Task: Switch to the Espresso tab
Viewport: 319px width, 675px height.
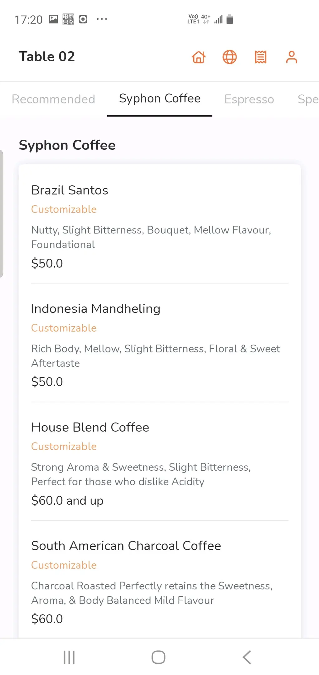Action: [249, 99]
